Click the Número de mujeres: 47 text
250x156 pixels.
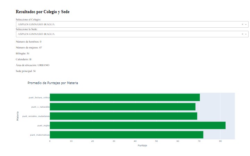coord(29,47)
